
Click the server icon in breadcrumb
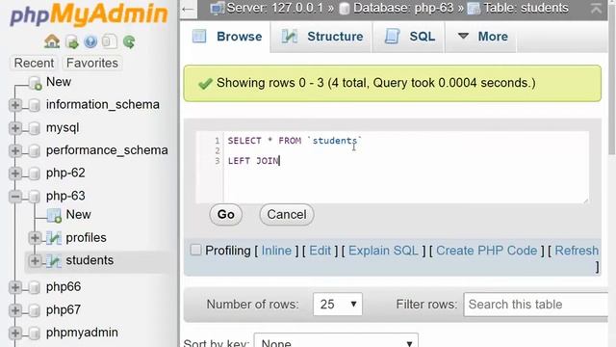point(217,8)
